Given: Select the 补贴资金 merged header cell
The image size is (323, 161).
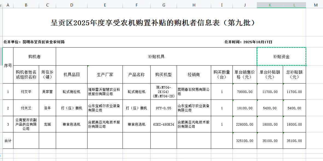Looking at the screenshot, I should click(x=281, y=57).
